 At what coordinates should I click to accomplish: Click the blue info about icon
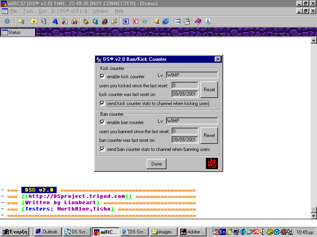(208, 21)
